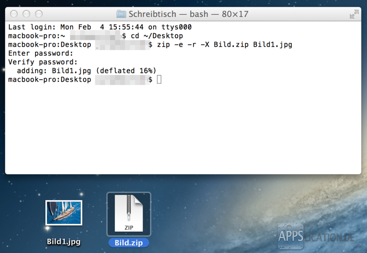The height and width of the screenshot is (253, 367).
Task: Click the Bild.zip file name label
Action: point(129,243)
